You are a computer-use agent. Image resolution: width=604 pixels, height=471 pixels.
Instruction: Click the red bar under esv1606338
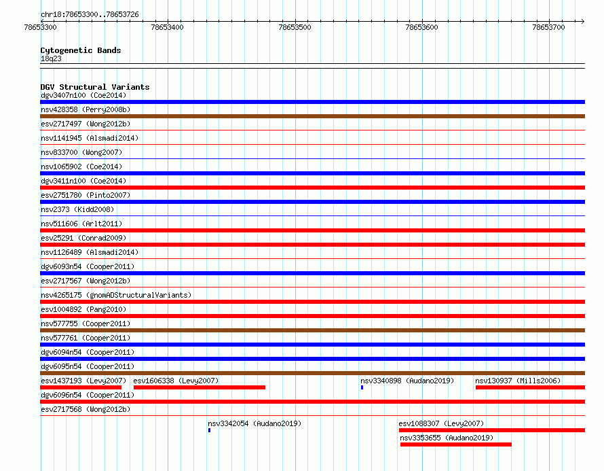click(199, 387)
